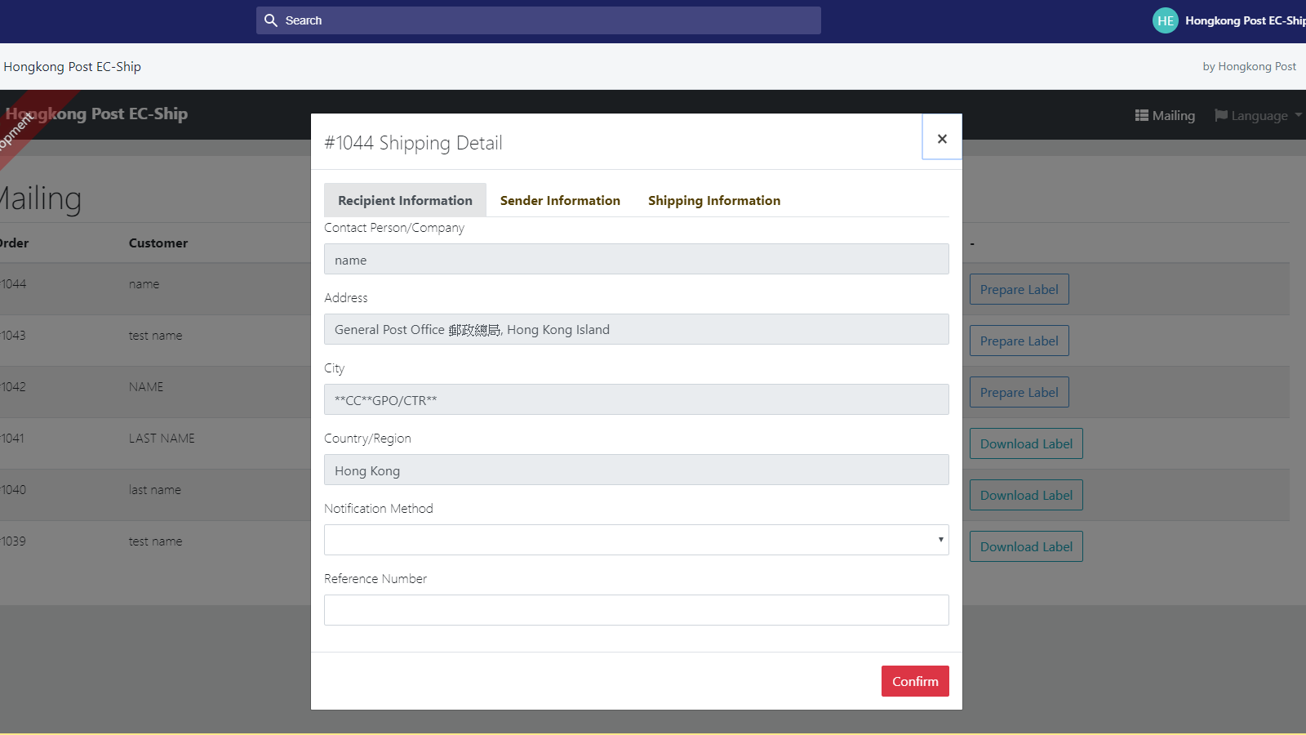The width and height of the screenshot is (1306, 735).
Task: Open the Hongkong Post EC-Ship brand link
Action: (x=96, y=114)
